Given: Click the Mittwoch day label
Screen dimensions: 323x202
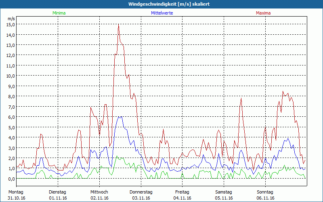Looking at the screenshot, I should click(x=99, y=192).
